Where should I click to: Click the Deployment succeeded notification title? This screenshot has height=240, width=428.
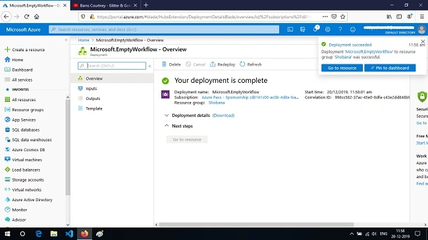pos(350,45)
